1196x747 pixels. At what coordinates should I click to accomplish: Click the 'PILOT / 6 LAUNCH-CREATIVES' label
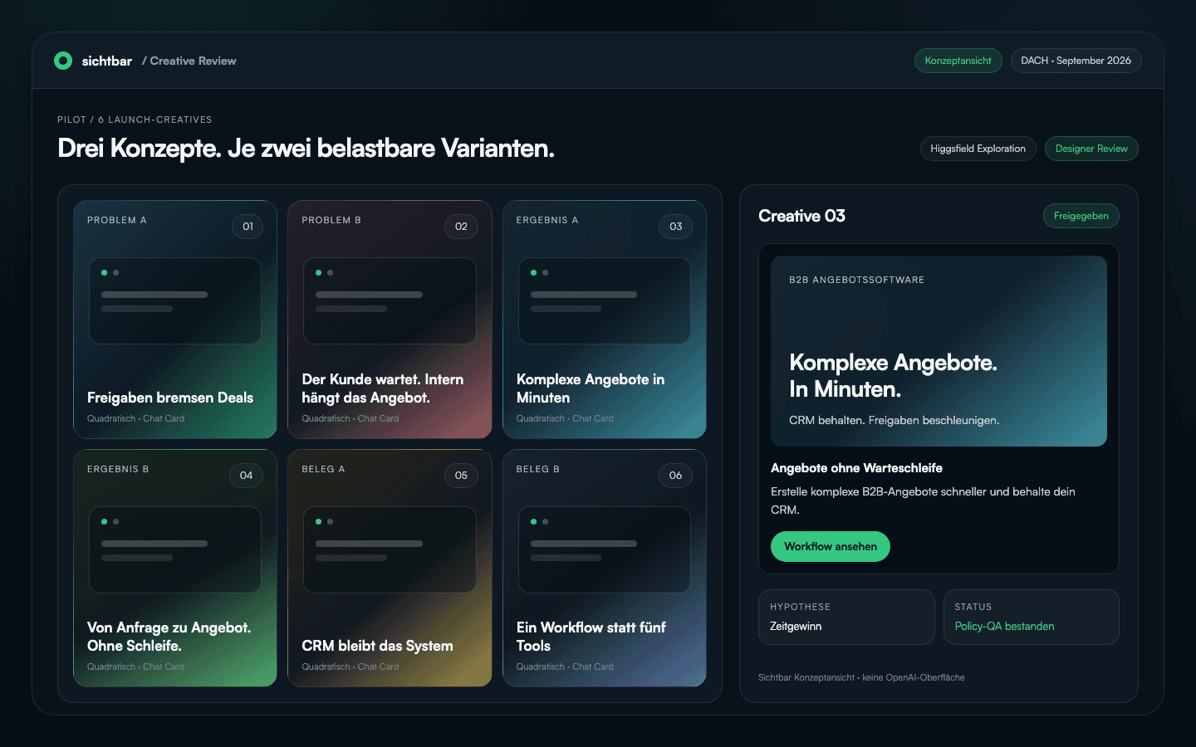tap(135, 120)
